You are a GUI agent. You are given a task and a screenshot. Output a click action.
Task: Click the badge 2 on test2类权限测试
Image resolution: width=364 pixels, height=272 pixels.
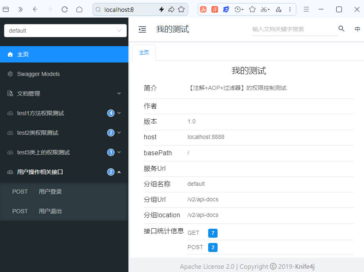pyautogui.click(x=111, y=133)
